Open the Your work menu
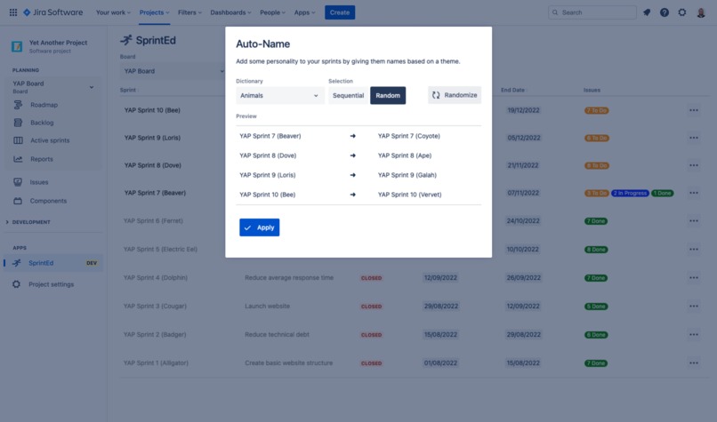717x422 pixels. tap(113, 12)
